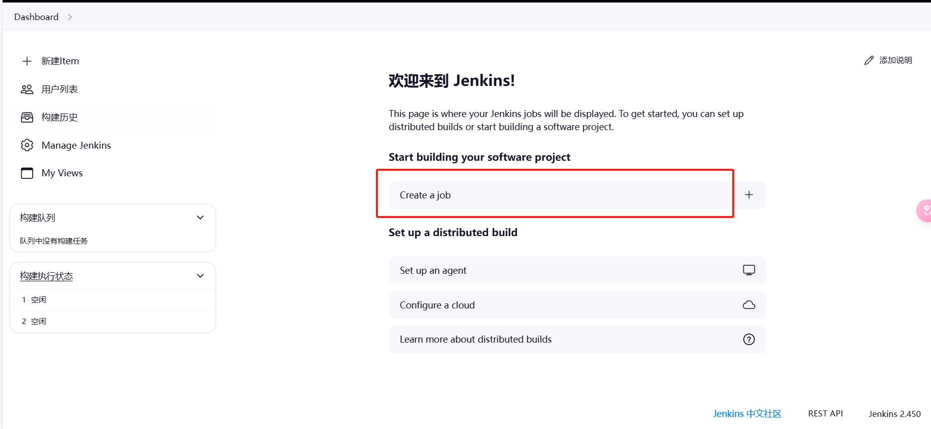The image size is (931, 429).
Task: Click the 队列中没有构建任务 message
Action: (54, 241)
